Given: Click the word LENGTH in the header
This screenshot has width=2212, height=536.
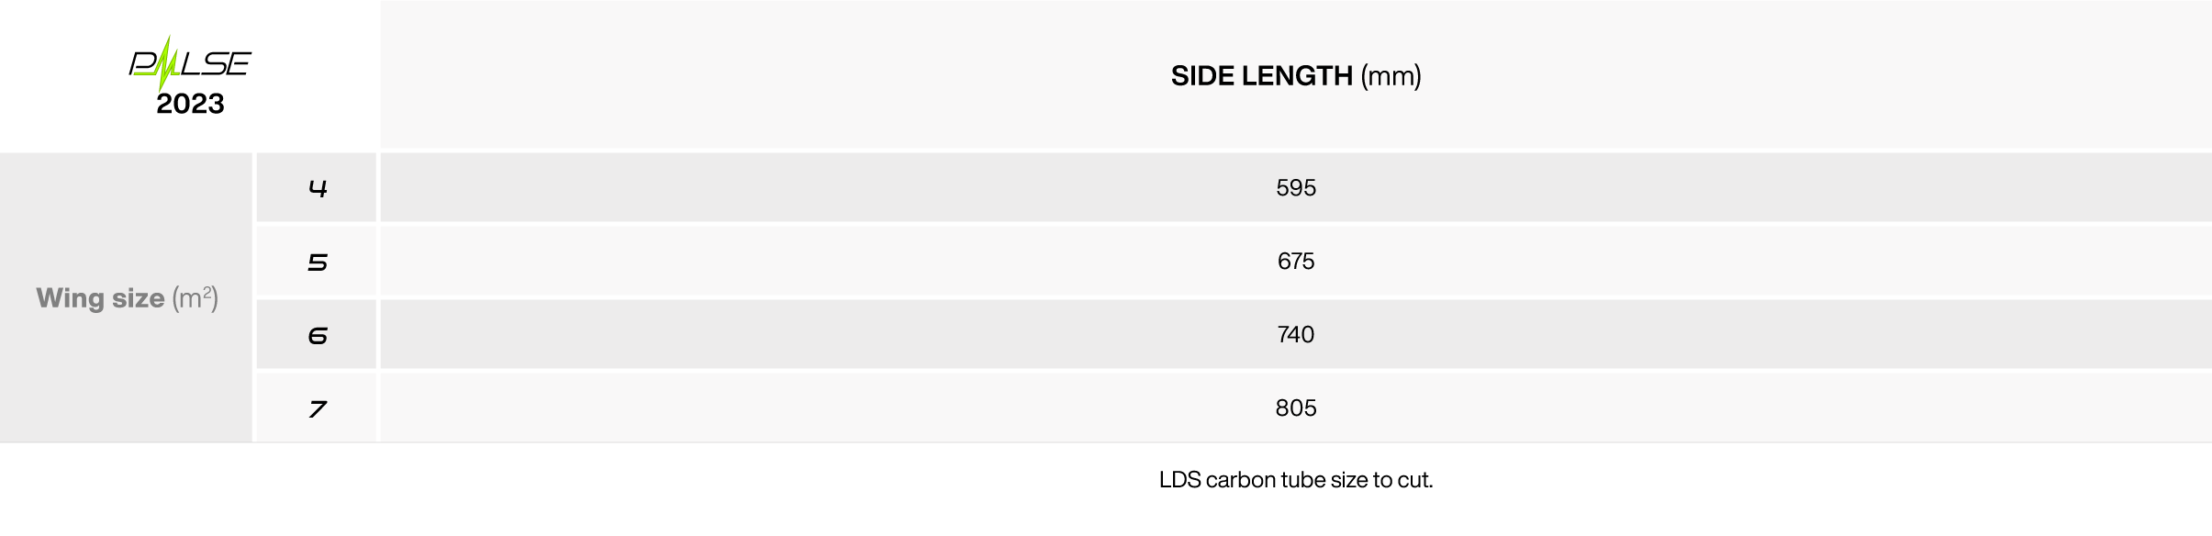Looking at the screenshot, I should [x=1297, y=75].
